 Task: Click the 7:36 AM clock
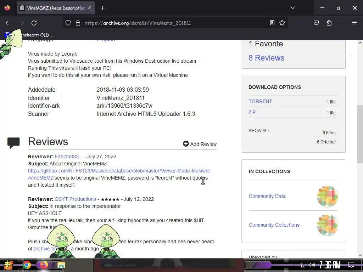coord(330,265)
